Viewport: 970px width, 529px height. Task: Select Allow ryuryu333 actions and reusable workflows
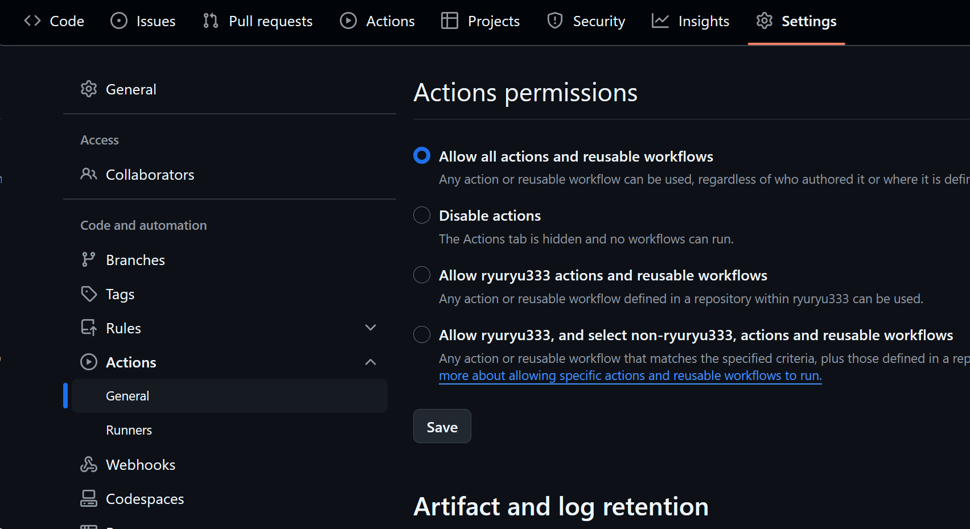(422, 275)
